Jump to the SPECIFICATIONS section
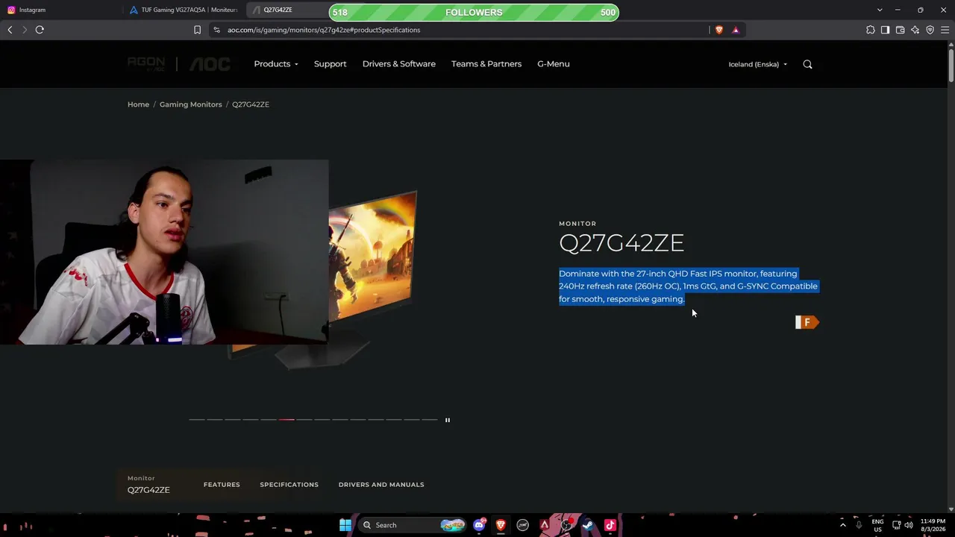Image resolution: width=955 pixels, height=537 pixels. (x=289, y=485)
